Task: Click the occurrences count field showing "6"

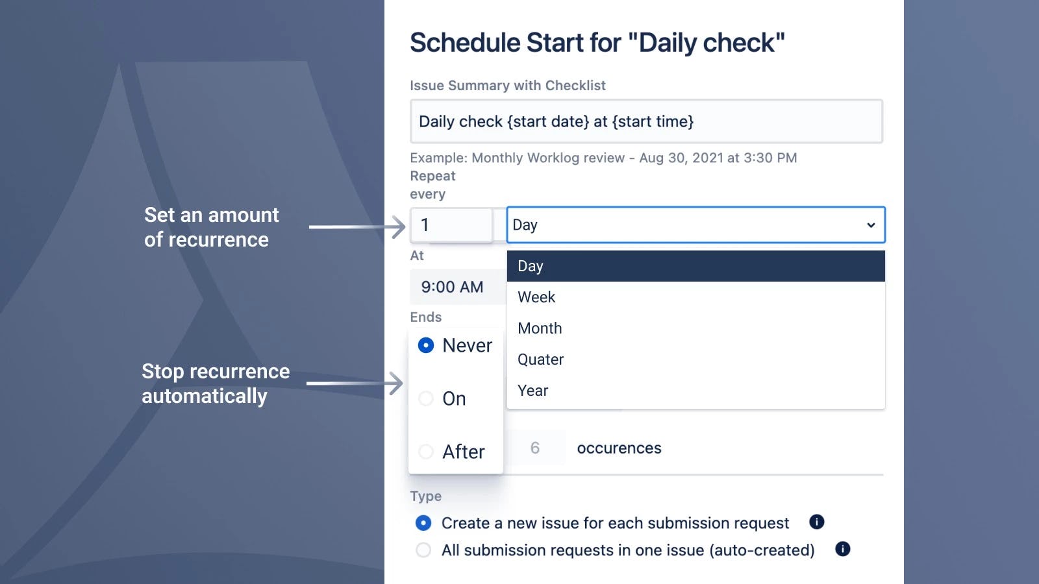Action: 536,448
